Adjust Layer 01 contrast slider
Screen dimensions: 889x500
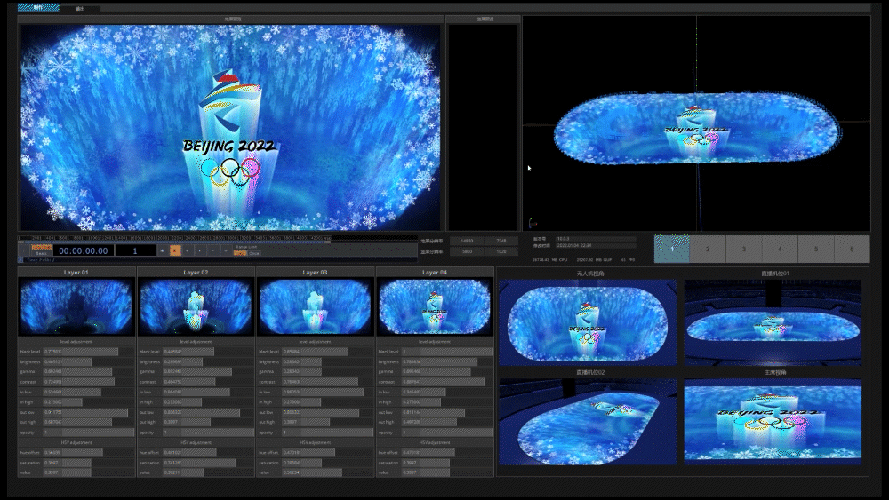tap(88, 382)
